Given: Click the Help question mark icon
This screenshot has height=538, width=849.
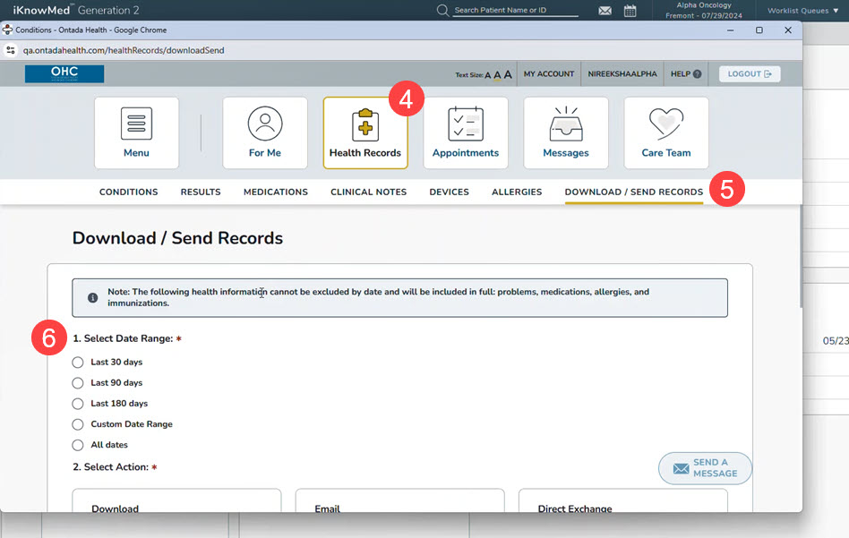Looking at the screenshot, I should [x=698, y=74].
